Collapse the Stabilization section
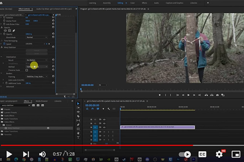The image size is (244, 162). click(1, 57)
